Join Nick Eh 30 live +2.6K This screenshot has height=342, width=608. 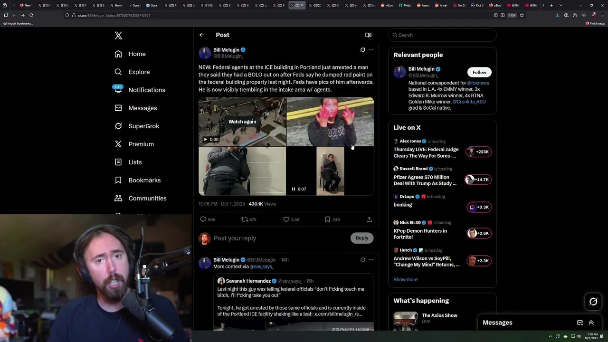pyautogui.click(x=478, y=233)
